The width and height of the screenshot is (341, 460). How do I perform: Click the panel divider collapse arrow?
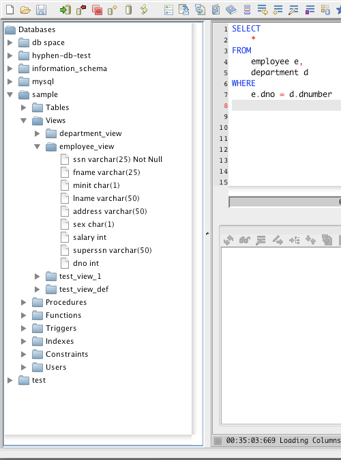point(207,234)
